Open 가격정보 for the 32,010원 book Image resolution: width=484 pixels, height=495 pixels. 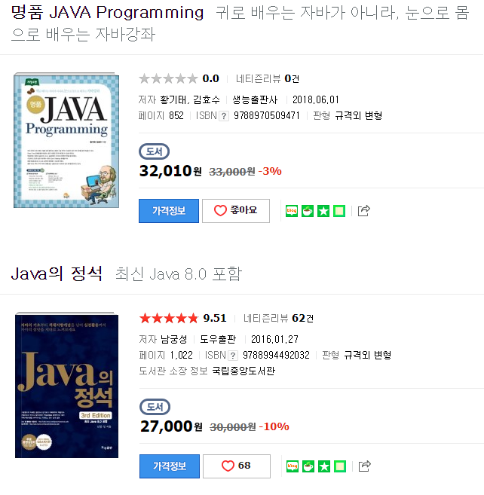coord(169,210)
